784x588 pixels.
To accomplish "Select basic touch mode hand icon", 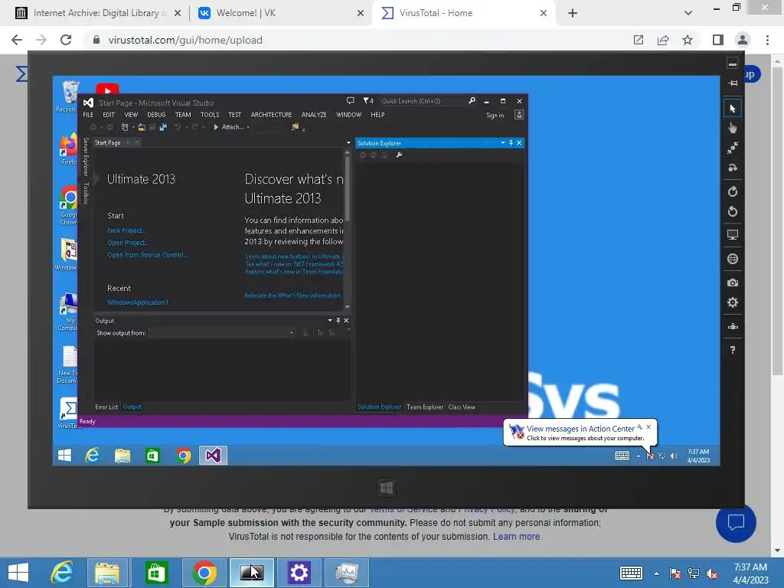I will [x=733, y=128].
